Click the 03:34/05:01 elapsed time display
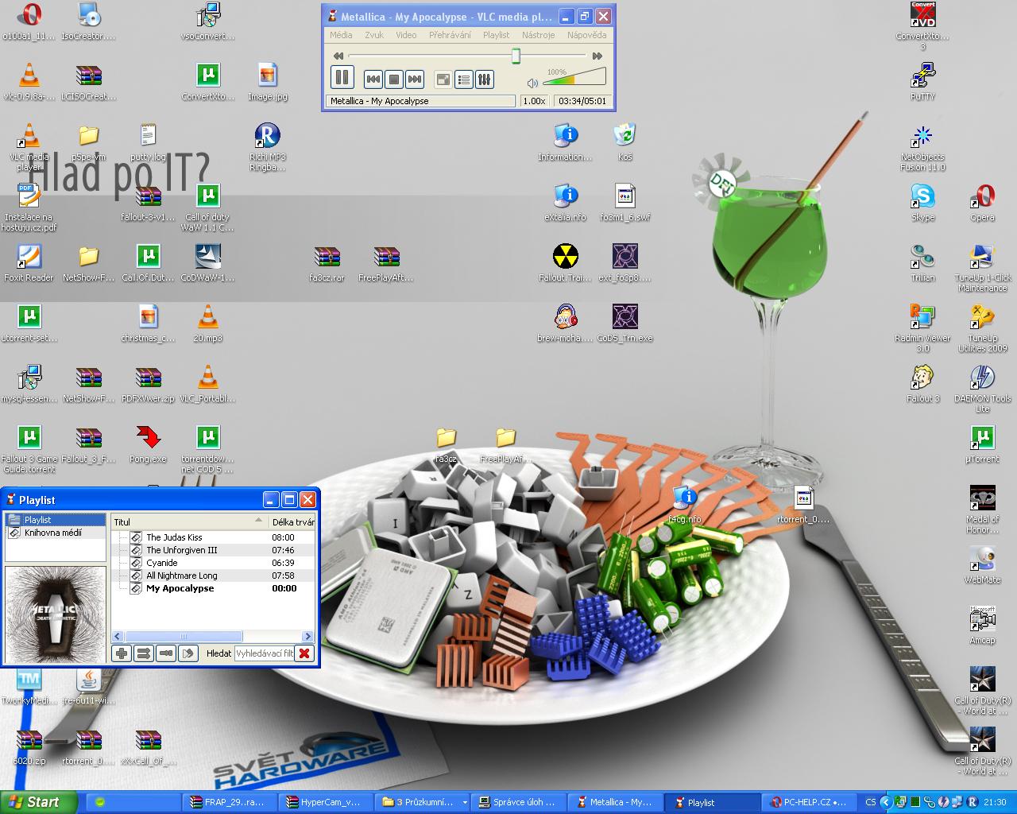Viewport: 1017px width, 814px height. click(x=582, y=101)
